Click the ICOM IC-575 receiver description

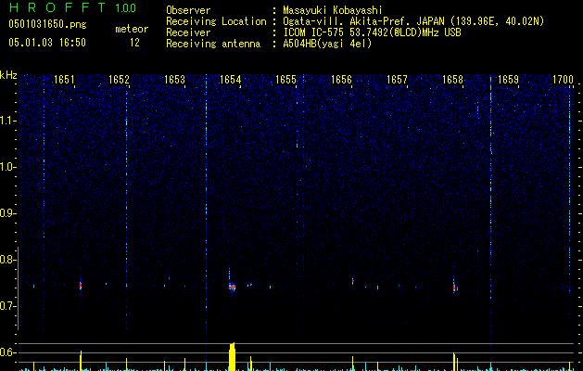pyautogui.click(x=372, y=32)
